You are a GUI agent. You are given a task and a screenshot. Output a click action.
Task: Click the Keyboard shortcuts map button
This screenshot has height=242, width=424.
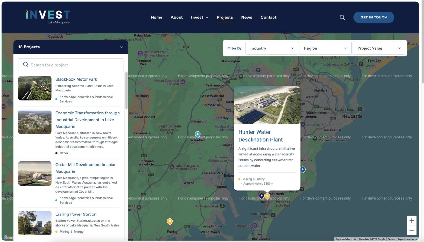[346, 239]
